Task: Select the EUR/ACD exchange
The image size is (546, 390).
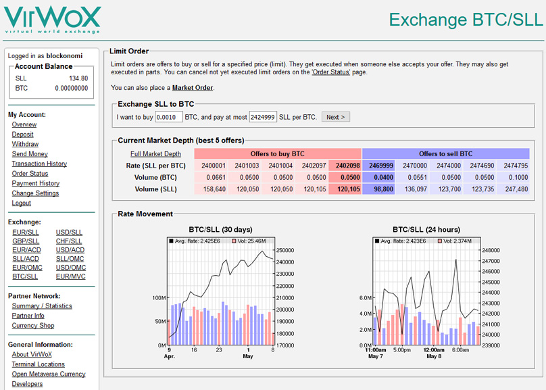Action: click(26, 250)
